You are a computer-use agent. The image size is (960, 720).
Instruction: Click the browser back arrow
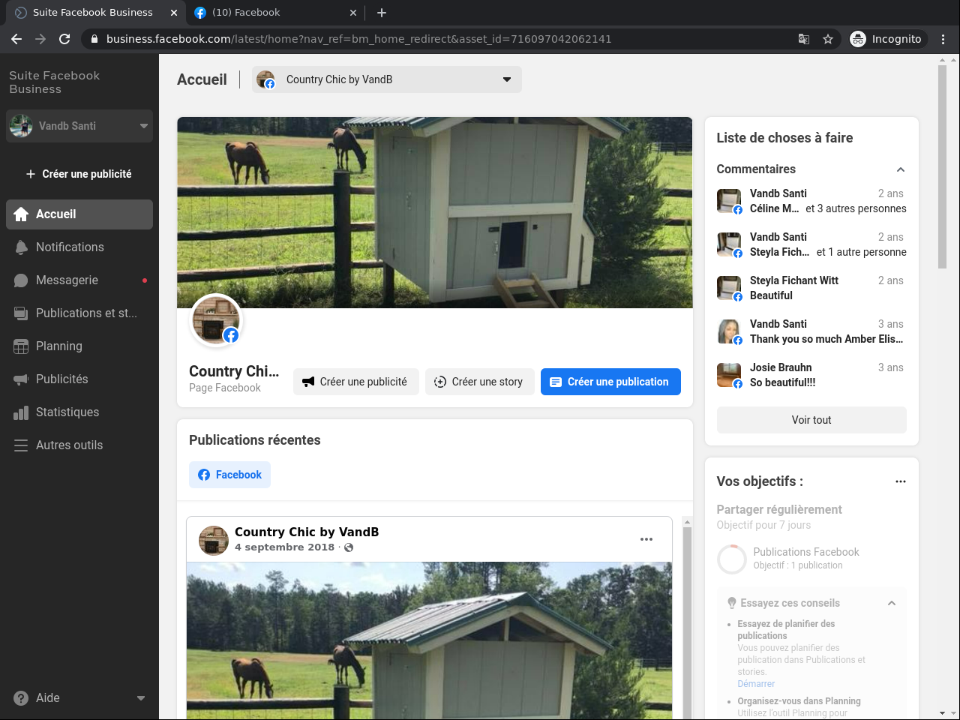point(16,39)
